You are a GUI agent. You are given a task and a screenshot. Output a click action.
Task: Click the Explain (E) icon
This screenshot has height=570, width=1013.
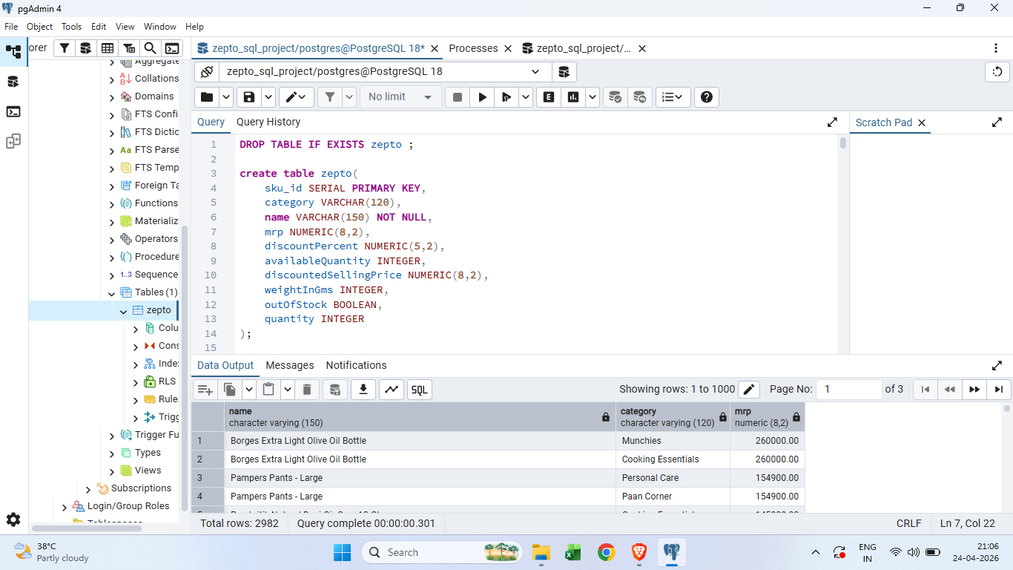tap(549, 97)
